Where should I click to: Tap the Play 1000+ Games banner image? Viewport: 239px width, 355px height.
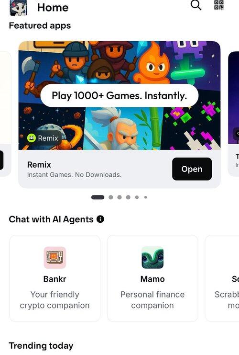point(119,95)
